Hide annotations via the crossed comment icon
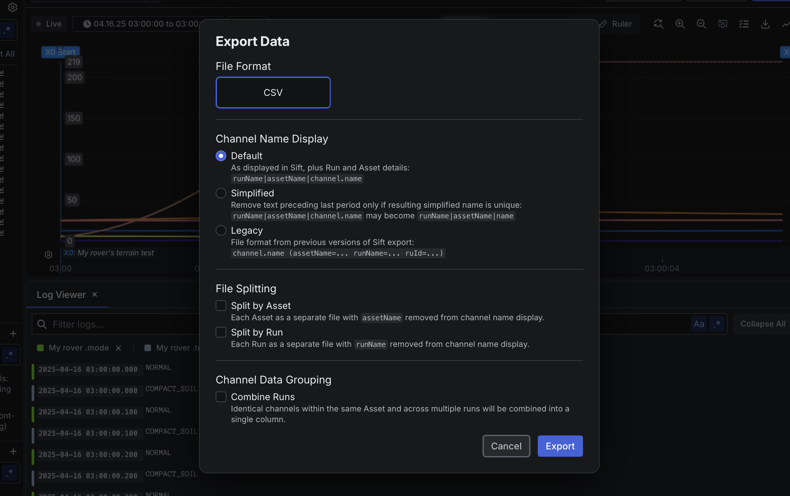 pyautogui.click(x=723, y=24)
